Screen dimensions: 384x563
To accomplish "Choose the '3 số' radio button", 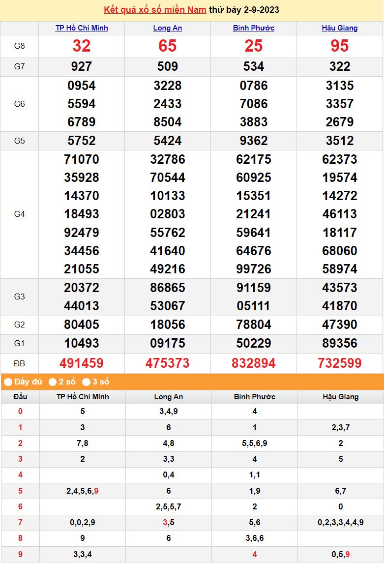I will click(86, 382).
